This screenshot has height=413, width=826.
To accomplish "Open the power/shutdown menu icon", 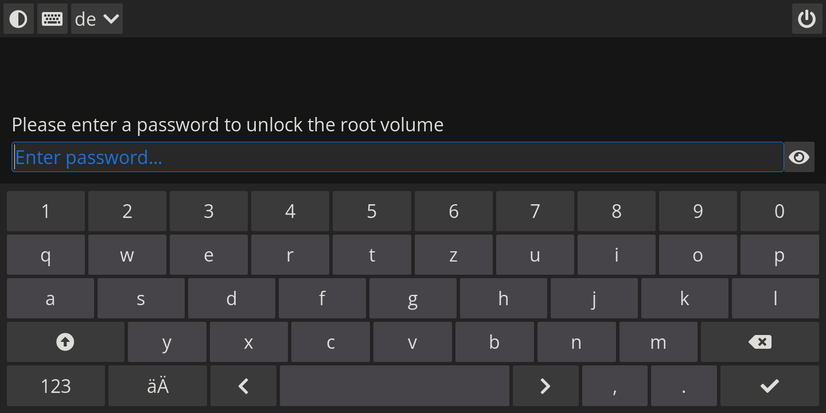I will [x=807, y=19].
